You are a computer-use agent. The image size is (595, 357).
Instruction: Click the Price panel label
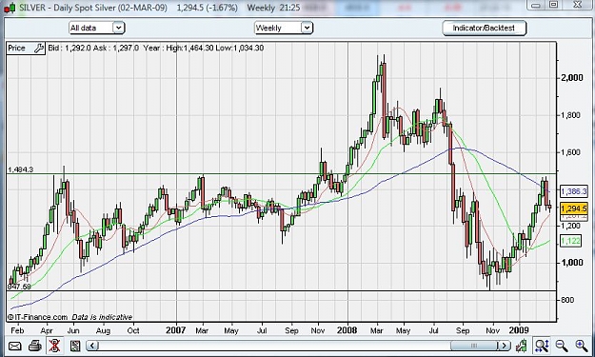[17, 49]
